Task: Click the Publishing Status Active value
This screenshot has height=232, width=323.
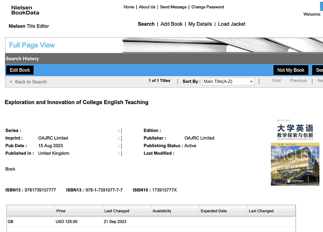Action: (190, 146)
